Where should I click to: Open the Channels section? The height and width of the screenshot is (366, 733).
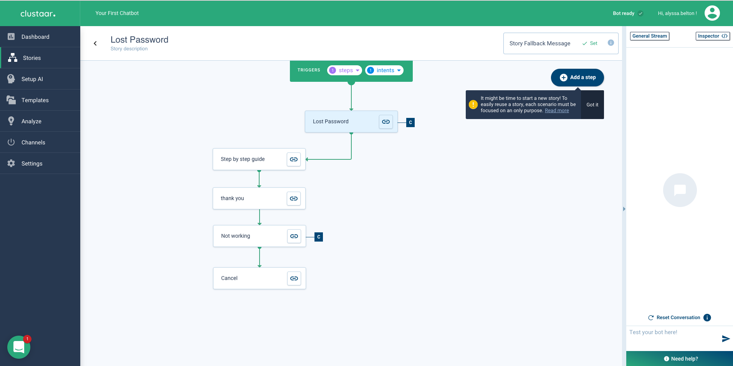pyautogui.click(x=40, y=142)
